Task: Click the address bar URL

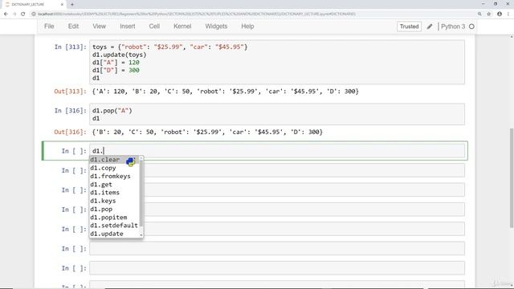Action: pos(197,14)
